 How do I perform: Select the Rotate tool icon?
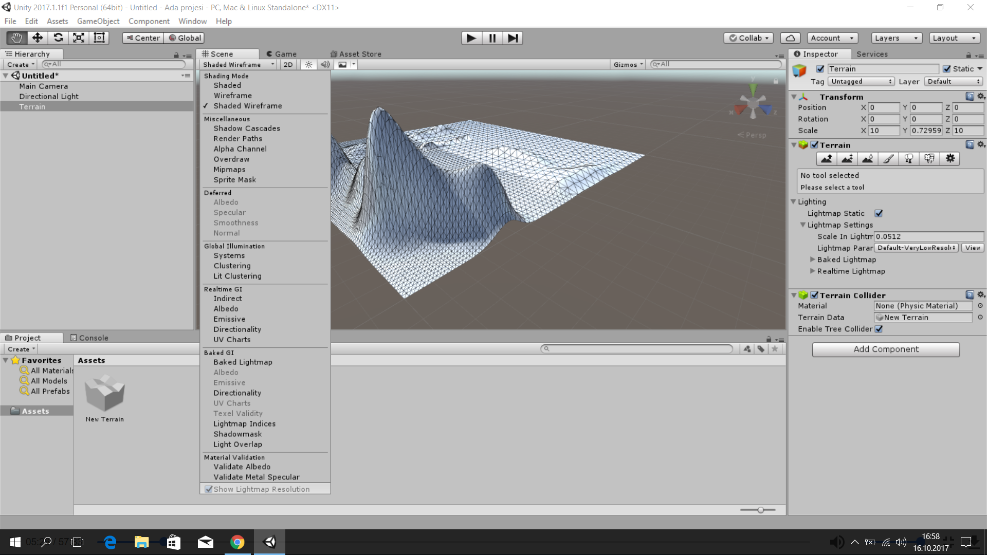point(58,38)
